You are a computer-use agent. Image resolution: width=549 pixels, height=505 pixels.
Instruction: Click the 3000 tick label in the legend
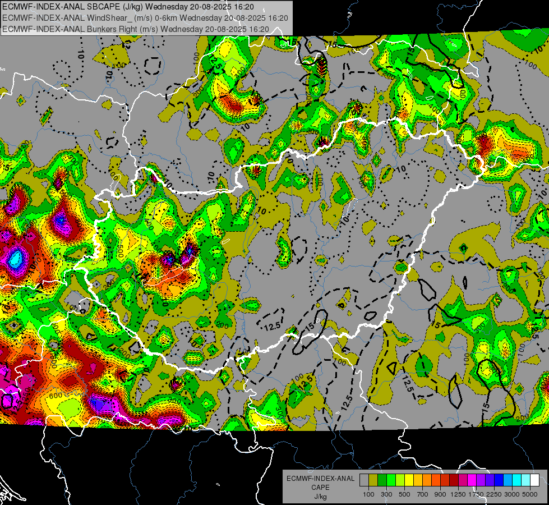[x=512, y=494]
